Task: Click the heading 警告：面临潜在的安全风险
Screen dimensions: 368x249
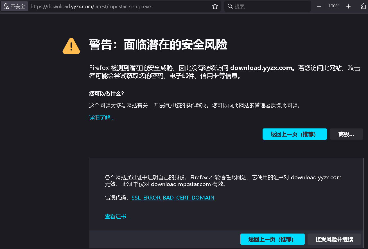Action: [158, 45]
